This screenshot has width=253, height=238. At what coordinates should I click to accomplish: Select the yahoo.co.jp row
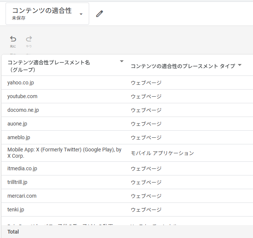click(127, 83)
